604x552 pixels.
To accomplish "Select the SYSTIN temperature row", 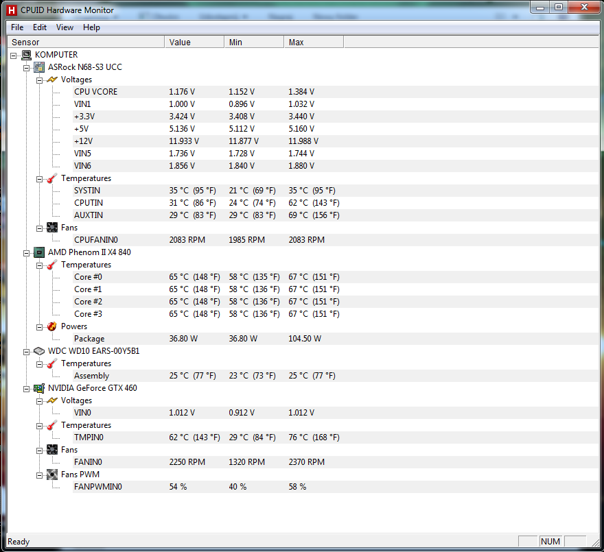I will pos(336,191).
